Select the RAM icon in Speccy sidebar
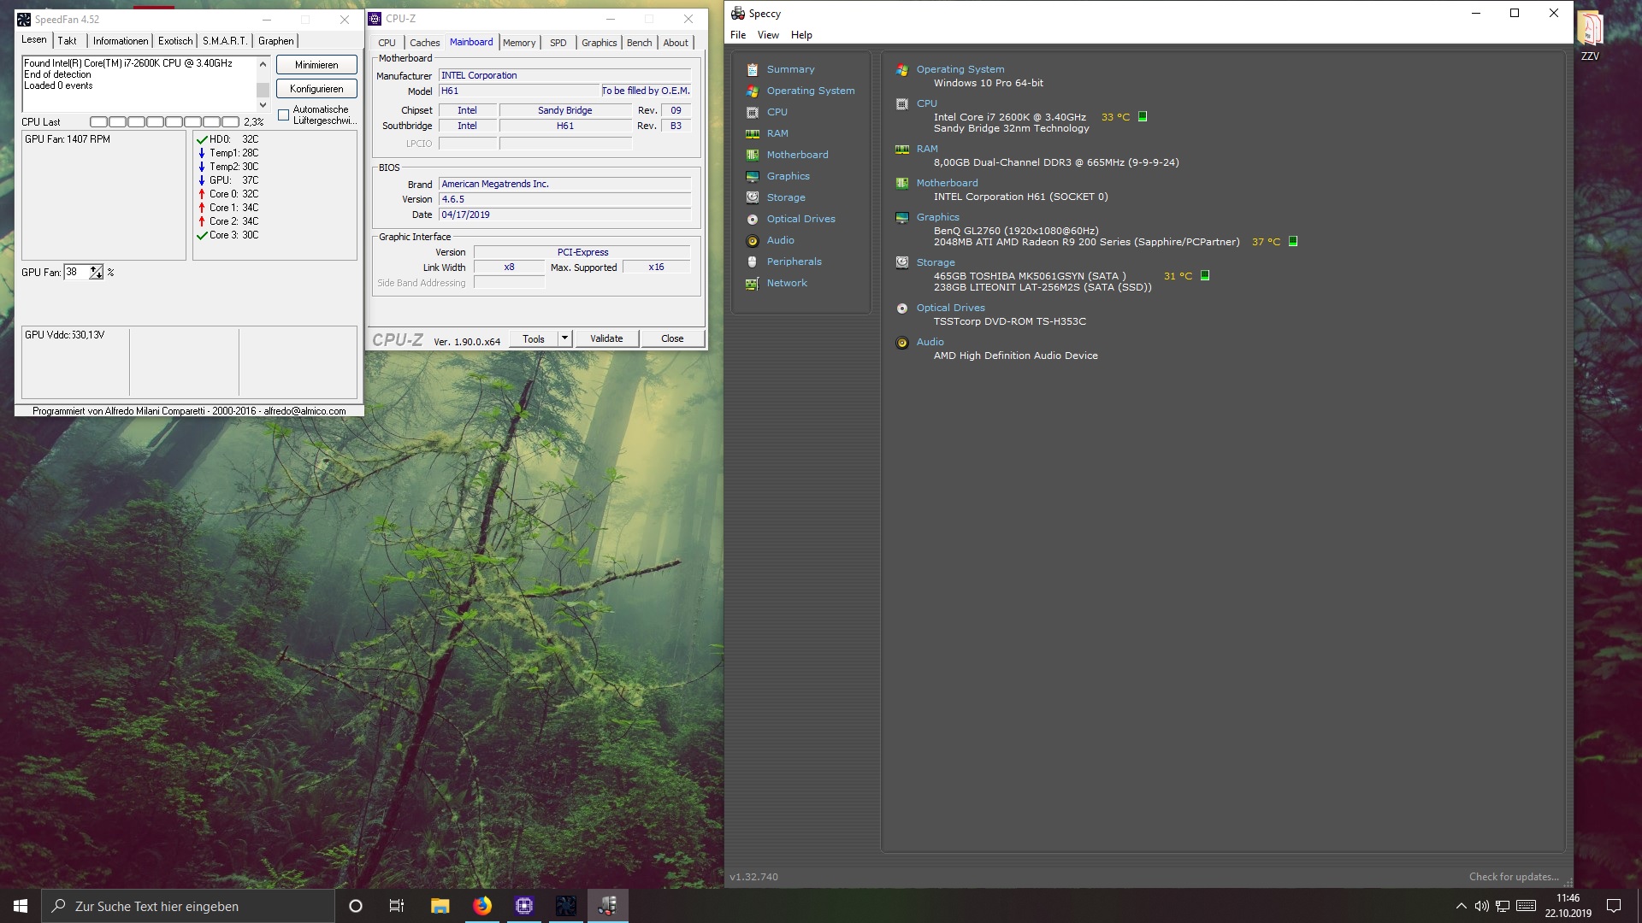 pyautogui.click(x=753, y=133)
